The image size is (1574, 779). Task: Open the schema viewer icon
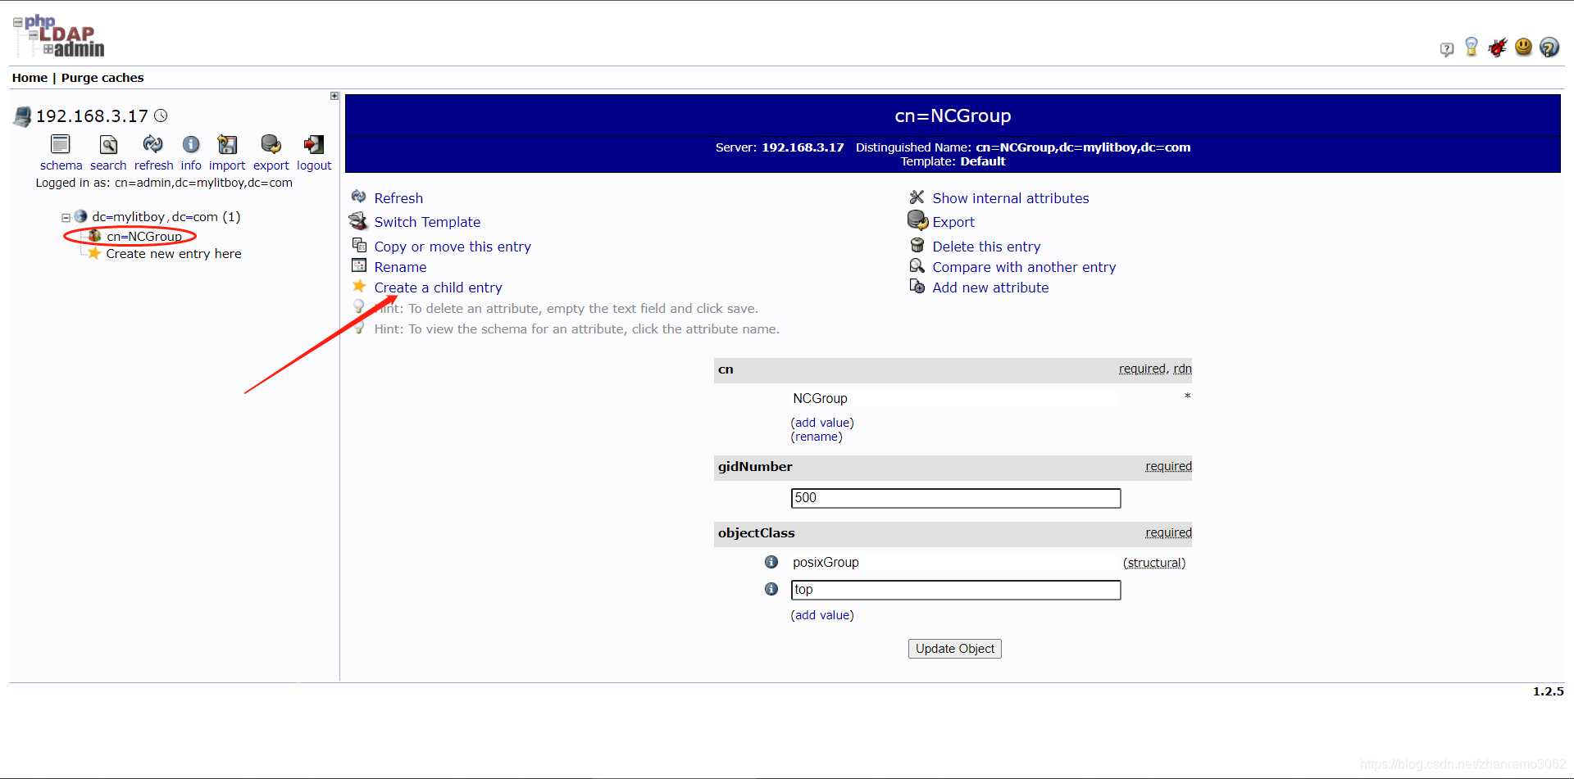pyautogui.click(x=61, y=144)
